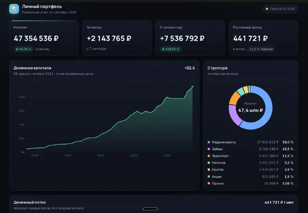Click the green Акции legend swatch

pos(209,177)
